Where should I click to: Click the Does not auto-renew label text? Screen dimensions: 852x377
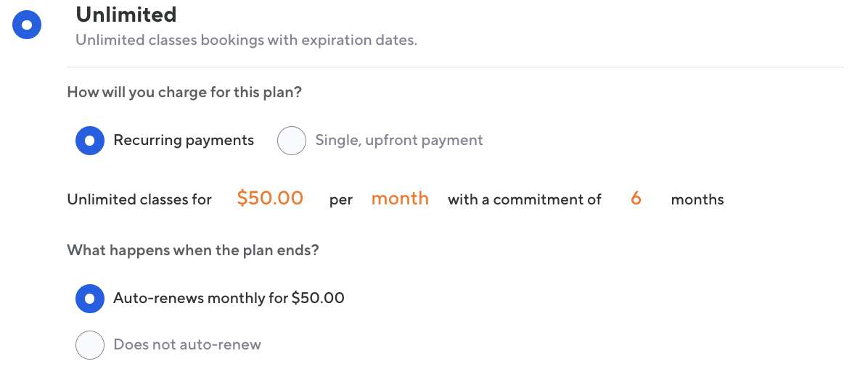(187, 345)
